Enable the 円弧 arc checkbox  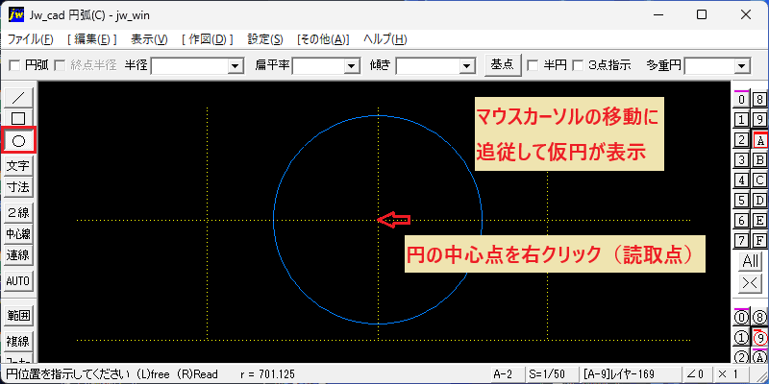pos(15,65)
